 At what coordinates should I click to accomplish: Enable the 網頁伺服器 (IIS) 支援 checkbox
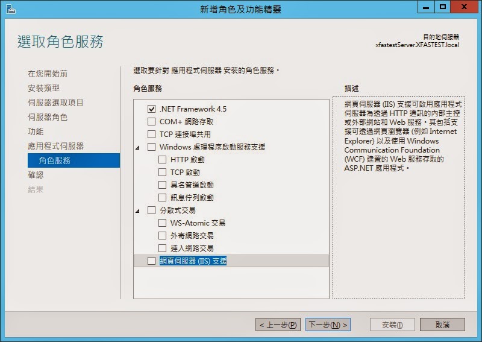click(x=151, y=261)
